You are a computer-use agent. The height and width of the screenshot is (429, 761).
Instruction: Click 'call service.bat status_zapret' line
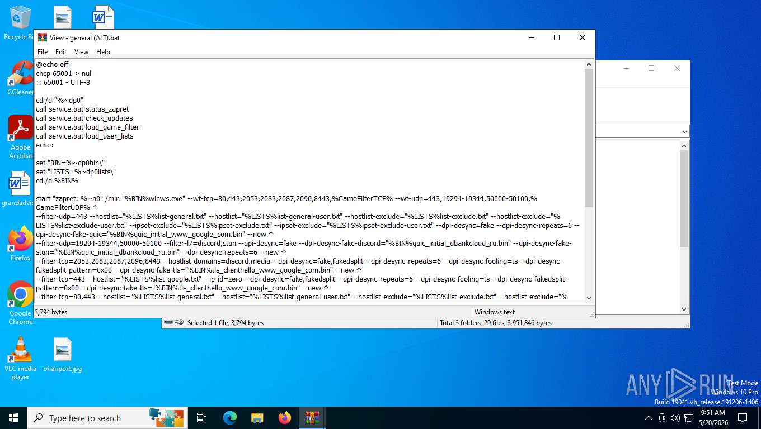[83, 109]
